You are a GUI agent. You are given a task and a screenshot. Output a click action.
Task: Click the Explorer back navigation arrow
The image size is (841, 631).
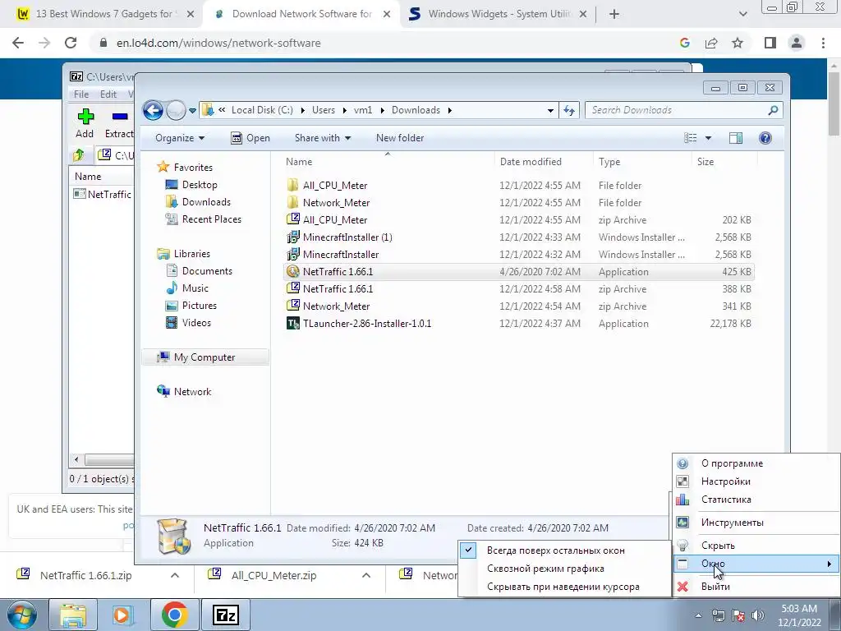tap(153, 111)
